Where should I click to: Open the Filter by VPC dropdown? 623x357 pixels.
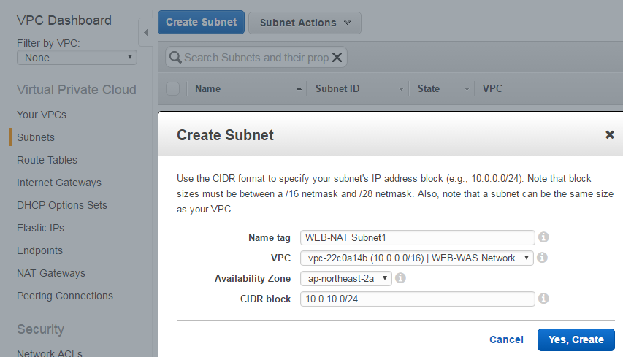tap(77, 58)
